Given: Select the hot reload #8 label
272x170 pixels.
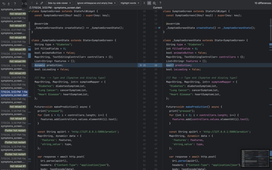Looking at the screenshot, I should coord(18,14).
